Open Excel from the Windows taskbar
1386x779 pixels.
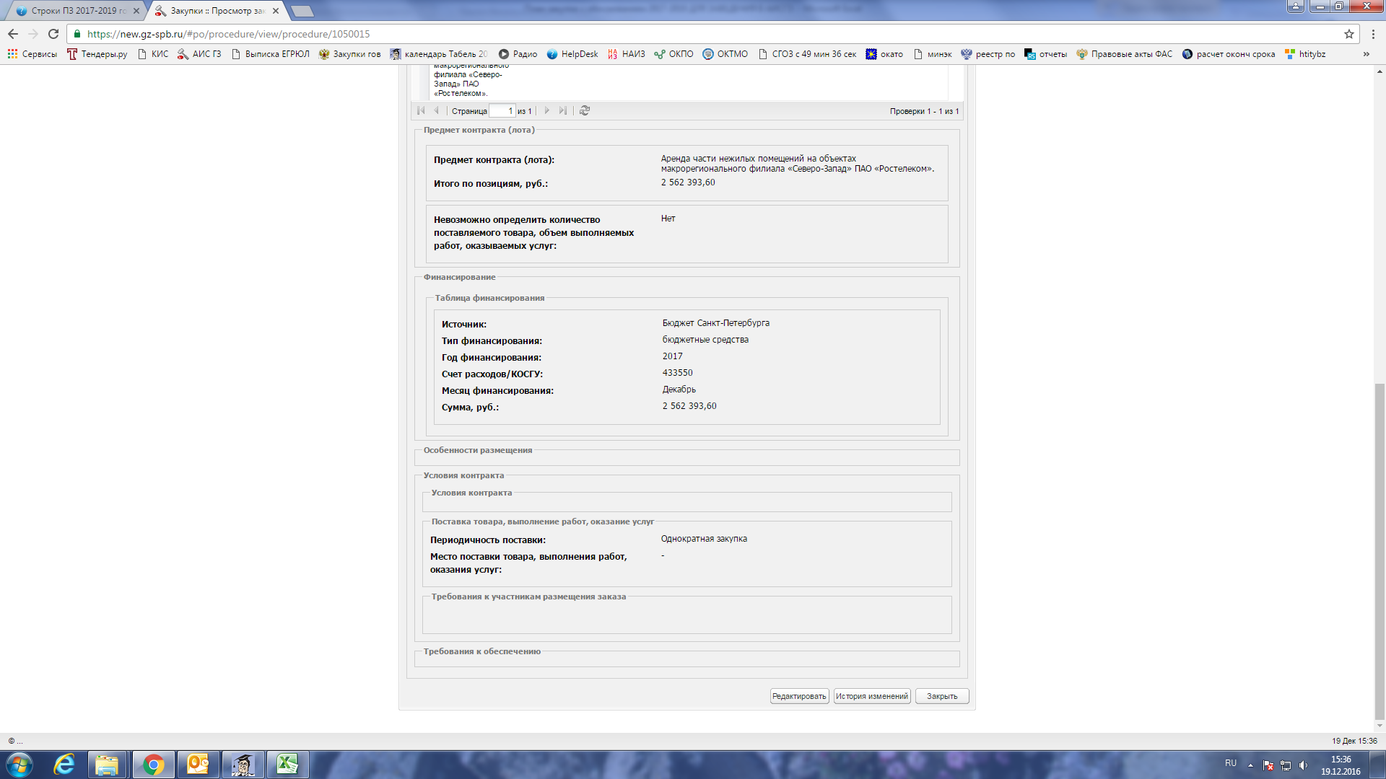tap(287, 764)
